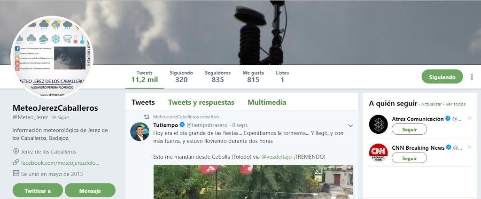The height and width of the screenshot is (199, 481).
Task: Click the Mensaje button
Action: (90, 191)
